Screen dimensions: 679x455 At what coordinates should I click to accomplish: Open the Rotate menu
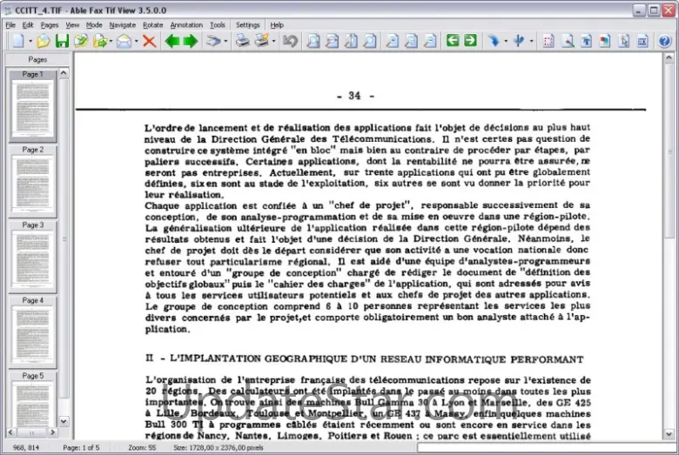tap(153, 25)
